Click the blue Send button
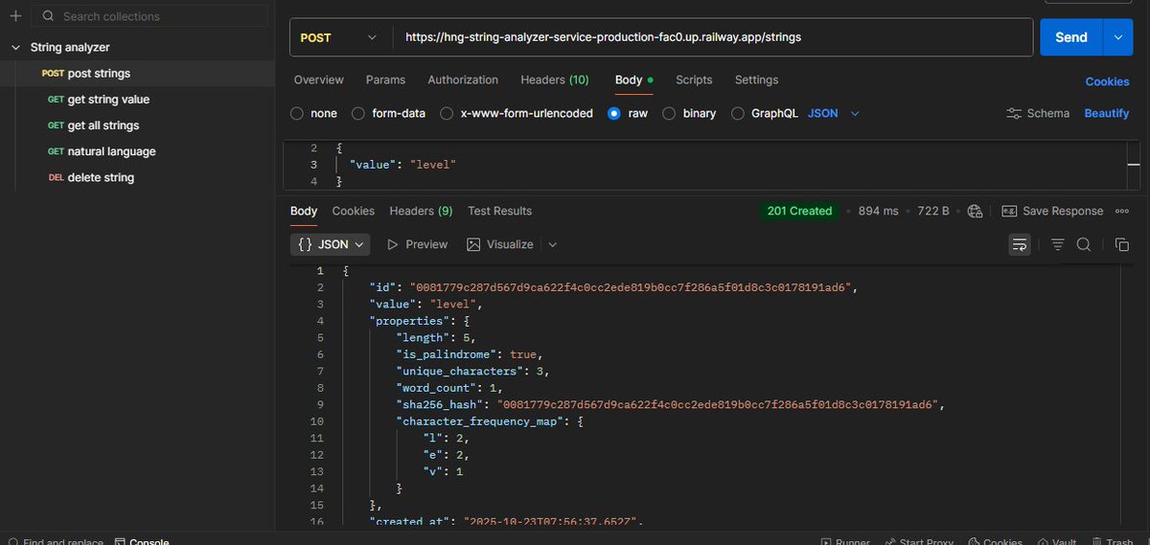The height and width of the screenshot is (545, 1150). 1071,37
